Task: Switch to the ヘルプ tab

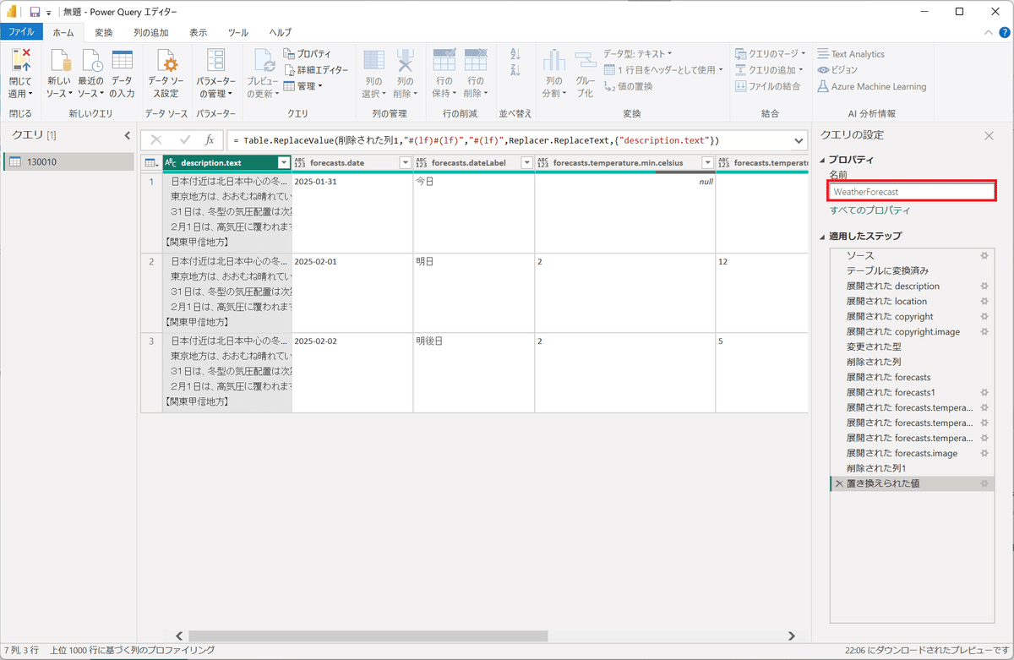Action: pos(280,32)
